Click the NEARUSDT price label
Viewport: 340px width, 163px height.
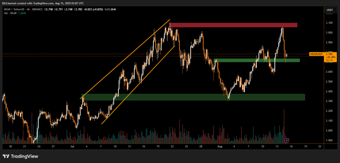tap(316, 54)
